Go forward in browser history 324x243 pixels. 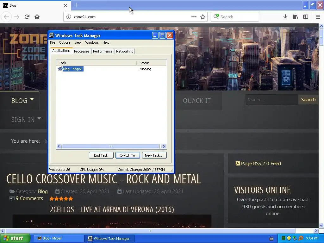click(x=17, y=17)
